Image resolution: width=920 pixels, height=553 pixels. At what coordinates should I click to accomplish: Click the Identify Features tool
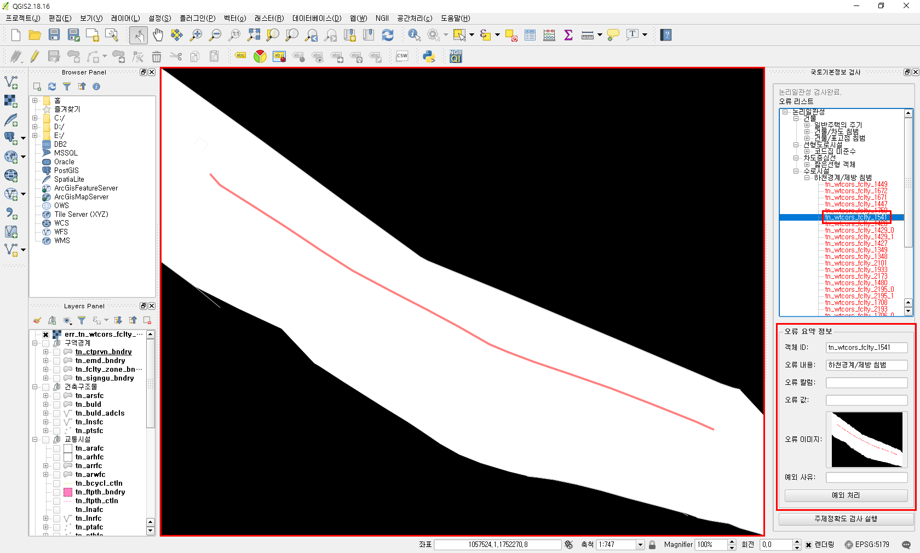[414, 35]
